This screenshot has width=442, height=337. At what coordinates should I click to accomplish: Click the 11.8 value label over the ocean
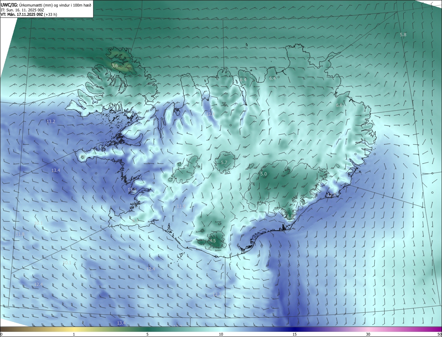(20, 234)
